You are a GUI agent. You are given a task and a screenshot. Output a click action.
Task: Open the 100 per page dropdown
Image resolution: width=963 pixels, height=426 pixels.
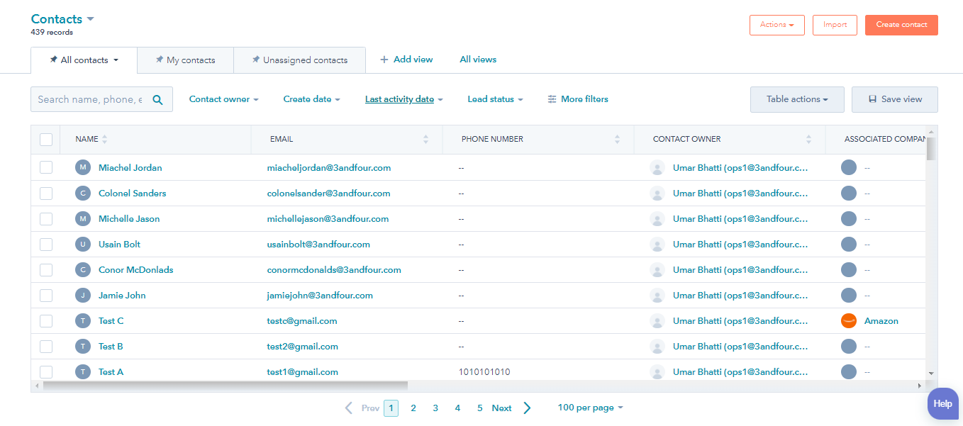590,408
